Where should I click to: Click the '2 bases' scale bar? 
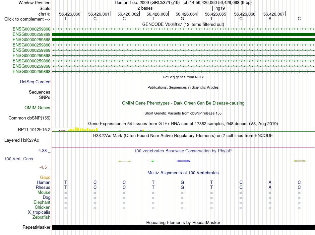(x=183, y=8)
